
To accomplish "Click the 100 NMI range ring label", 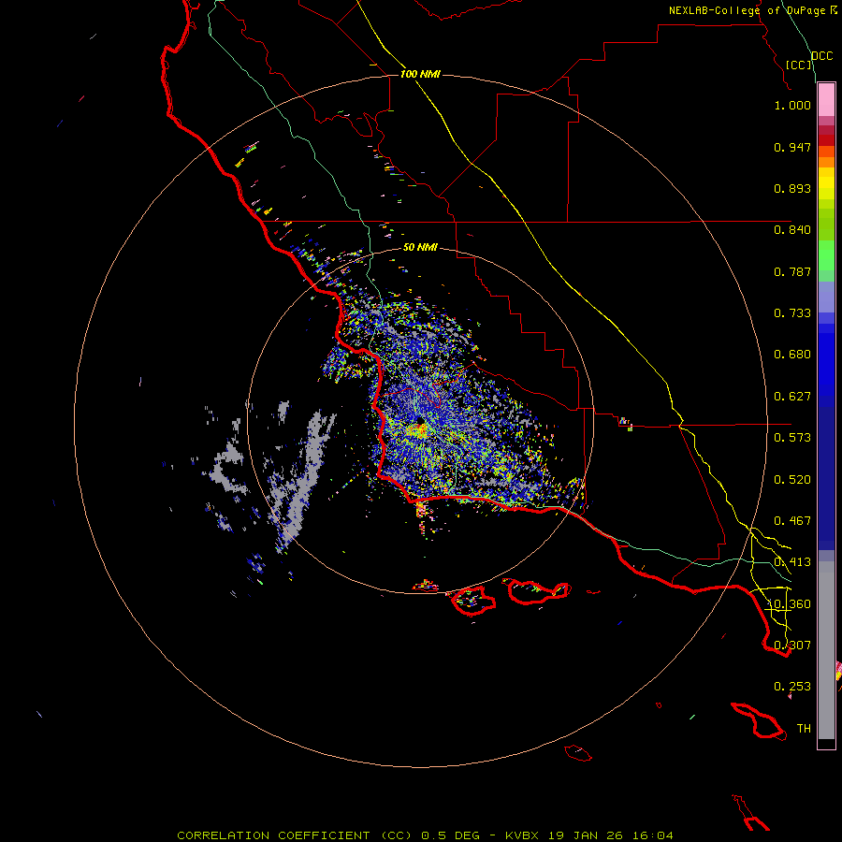I will (x=420, y=74).
